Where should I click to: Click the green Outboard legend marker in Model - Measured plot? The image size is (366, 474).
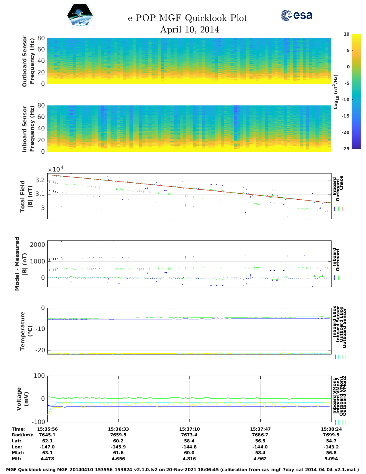[339, 278]
